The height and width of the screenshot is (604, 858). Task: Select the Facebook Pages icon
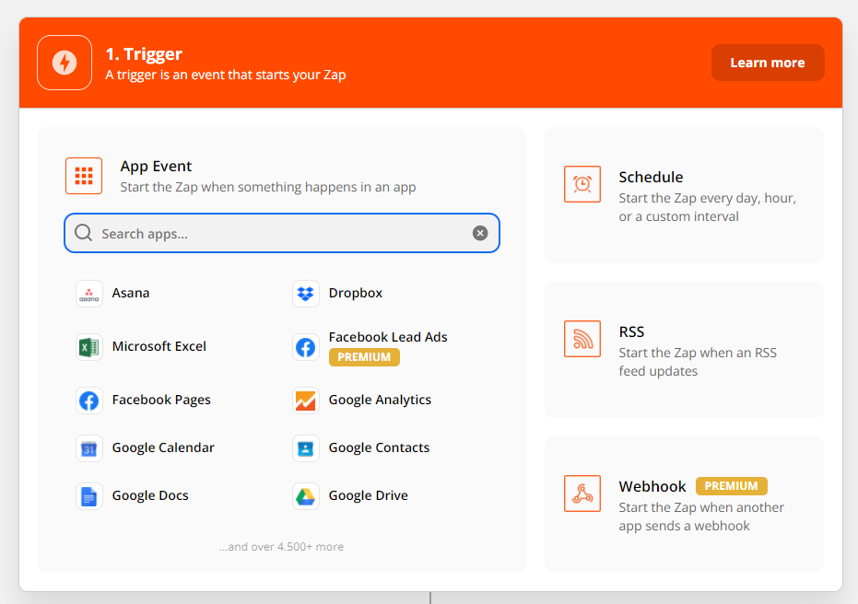(x=89, y=401)
